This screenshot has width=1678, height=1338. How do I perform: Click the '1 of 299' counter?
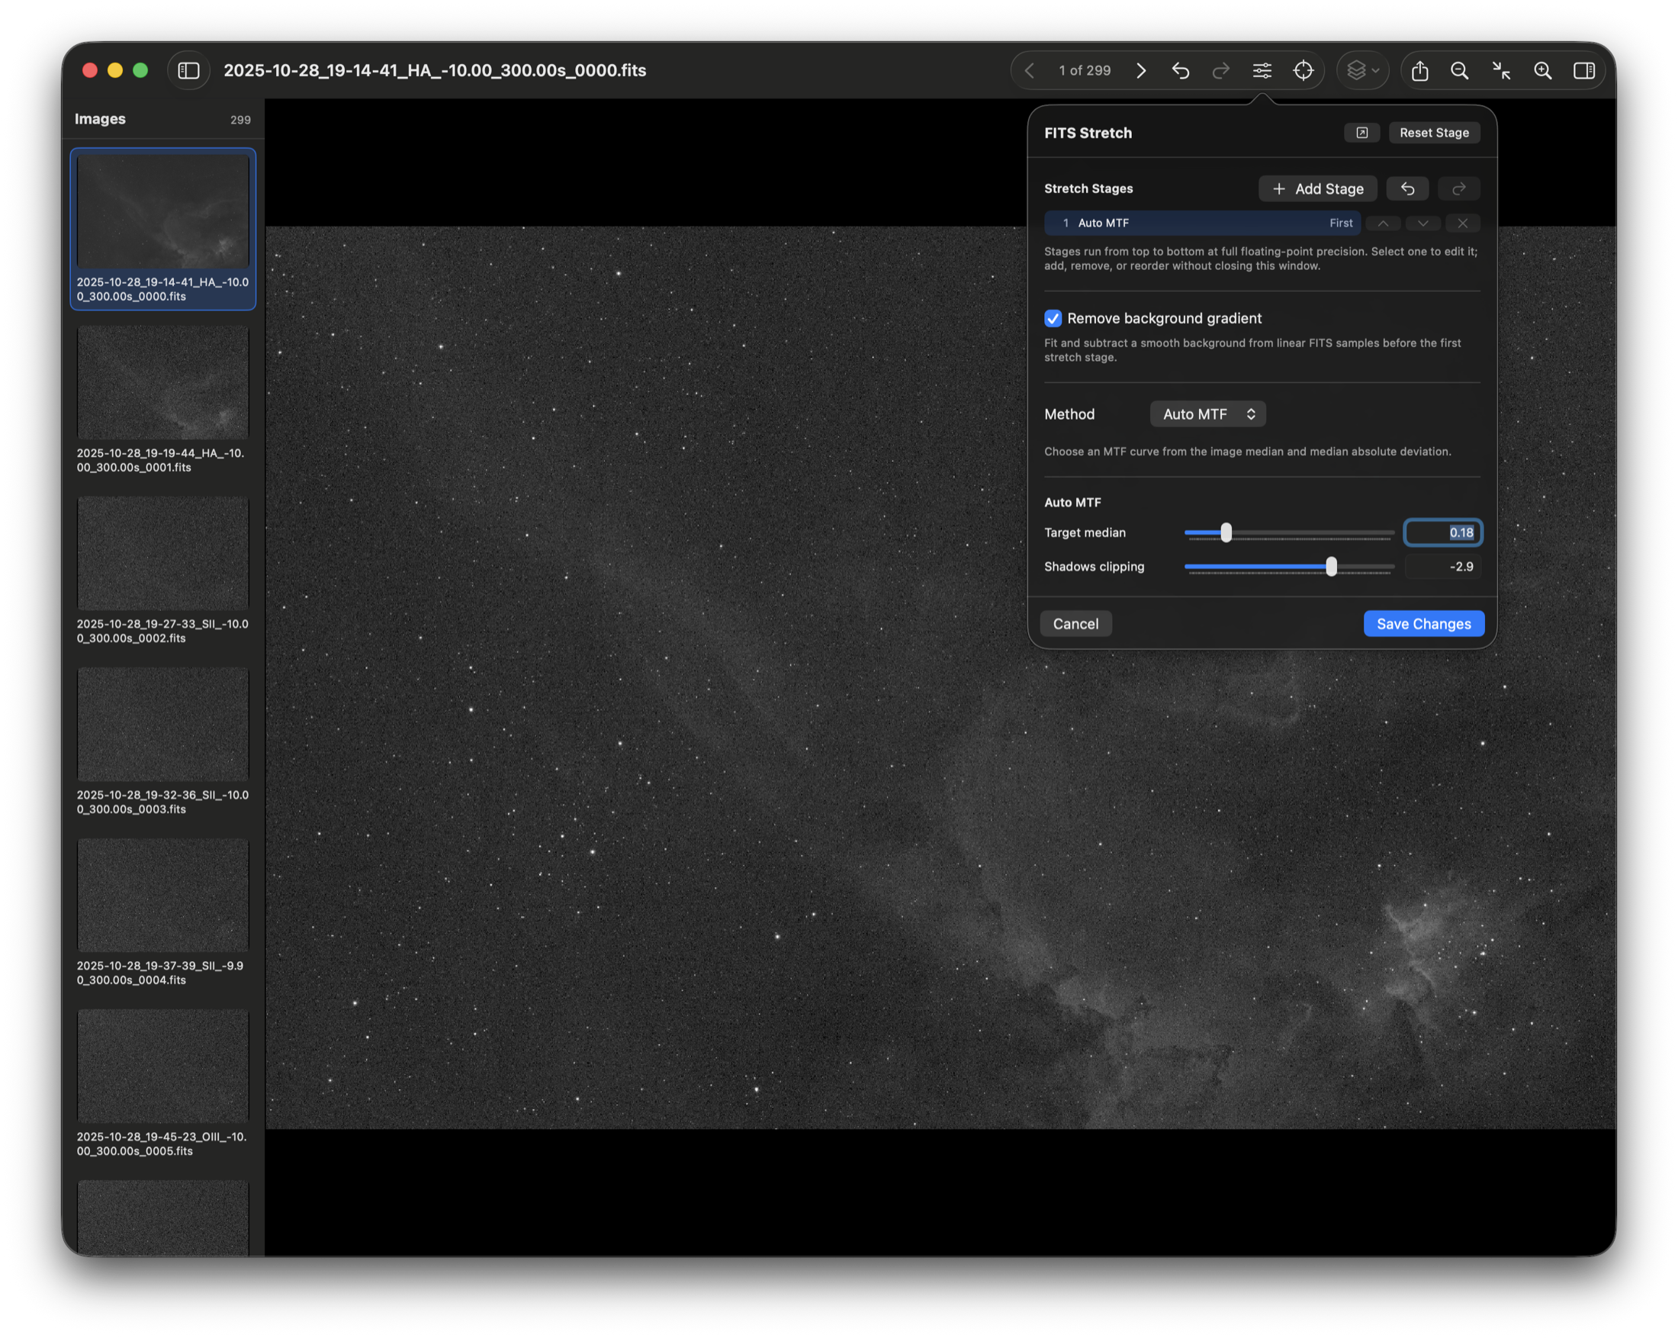(x=1084, y=71)
